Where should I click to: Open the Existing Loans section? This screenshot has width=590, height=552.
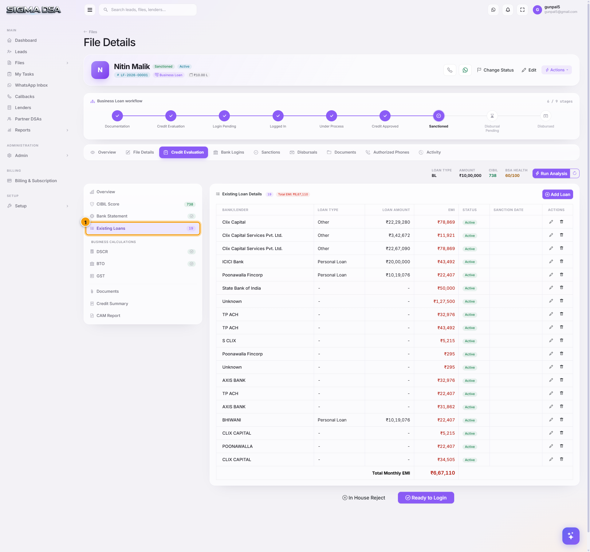[143, 229]
